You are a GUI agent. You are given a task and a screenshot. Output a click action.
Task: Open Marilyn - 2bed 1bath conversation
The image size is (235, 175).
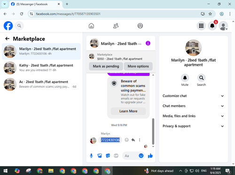coord(41,51)
